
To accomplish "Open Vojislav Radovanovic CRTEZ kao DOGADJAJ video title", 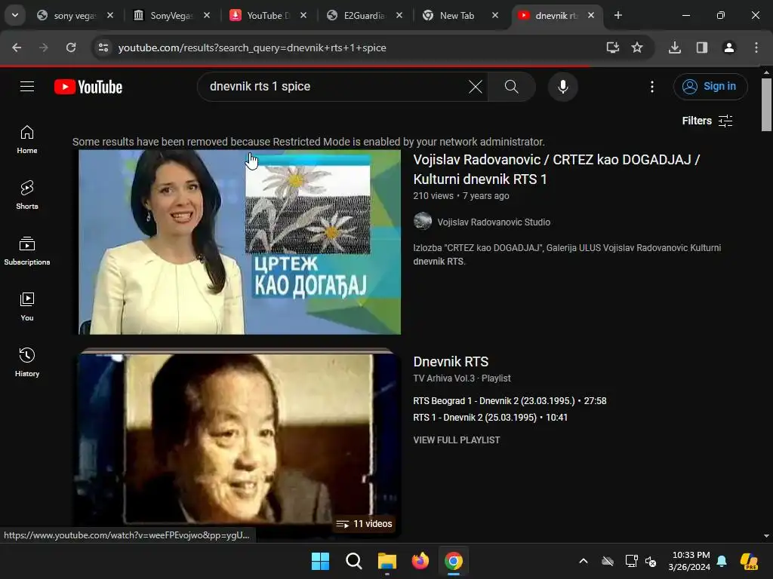I will [556, 170].
